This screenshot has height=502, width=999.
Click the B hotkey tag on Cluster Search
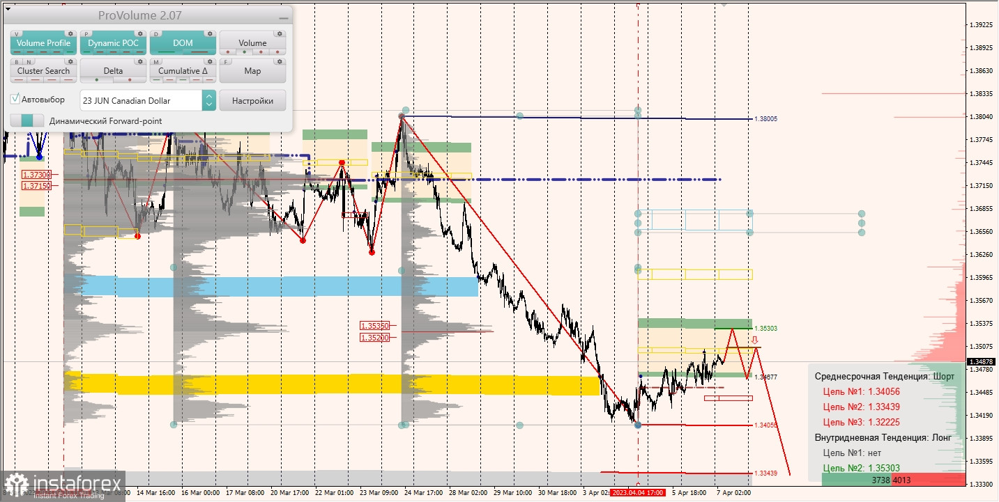point(16,61)
